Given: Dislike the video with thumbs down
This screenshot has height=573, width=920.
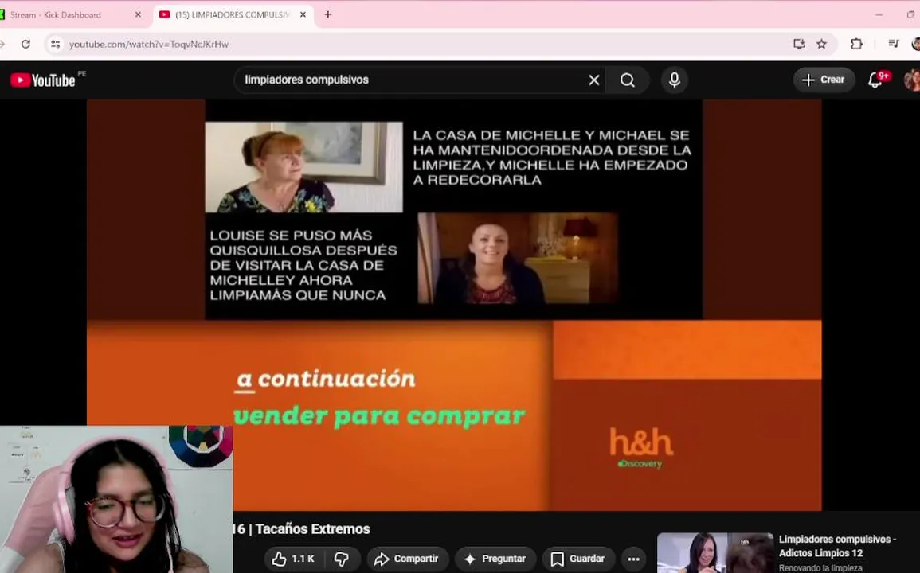Looking at the screenshot, I should point(342,559).
